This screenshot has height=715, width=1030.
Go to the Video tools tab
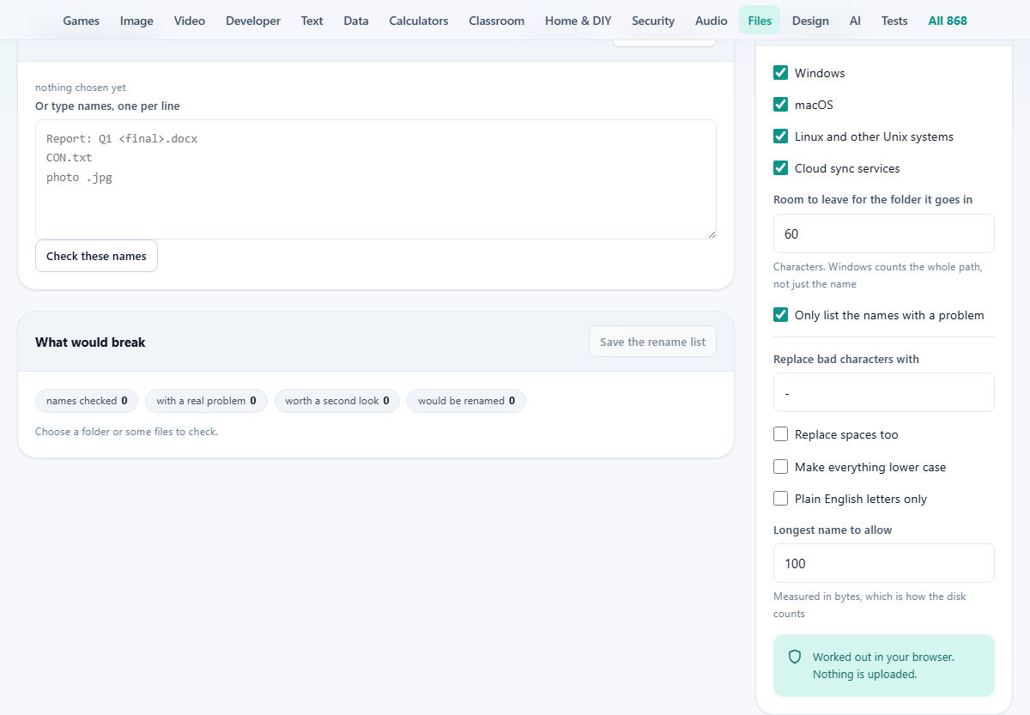coord(190,21)
